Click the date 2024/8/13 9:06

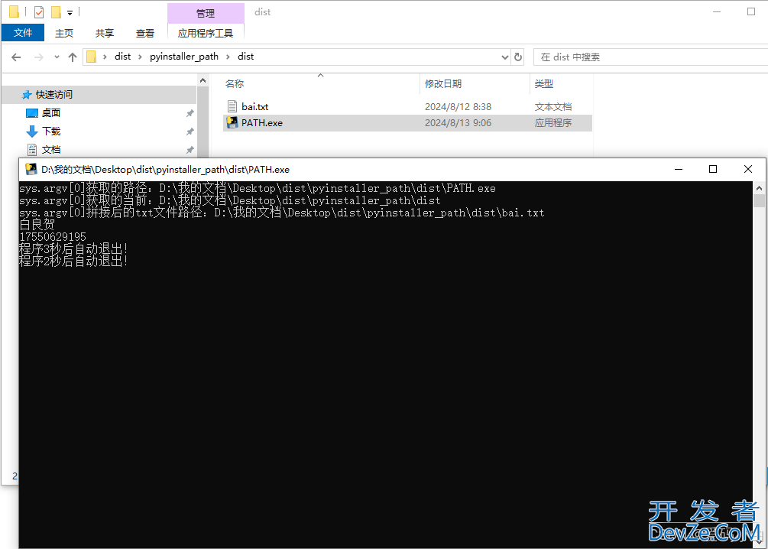[x=458, y=122]
